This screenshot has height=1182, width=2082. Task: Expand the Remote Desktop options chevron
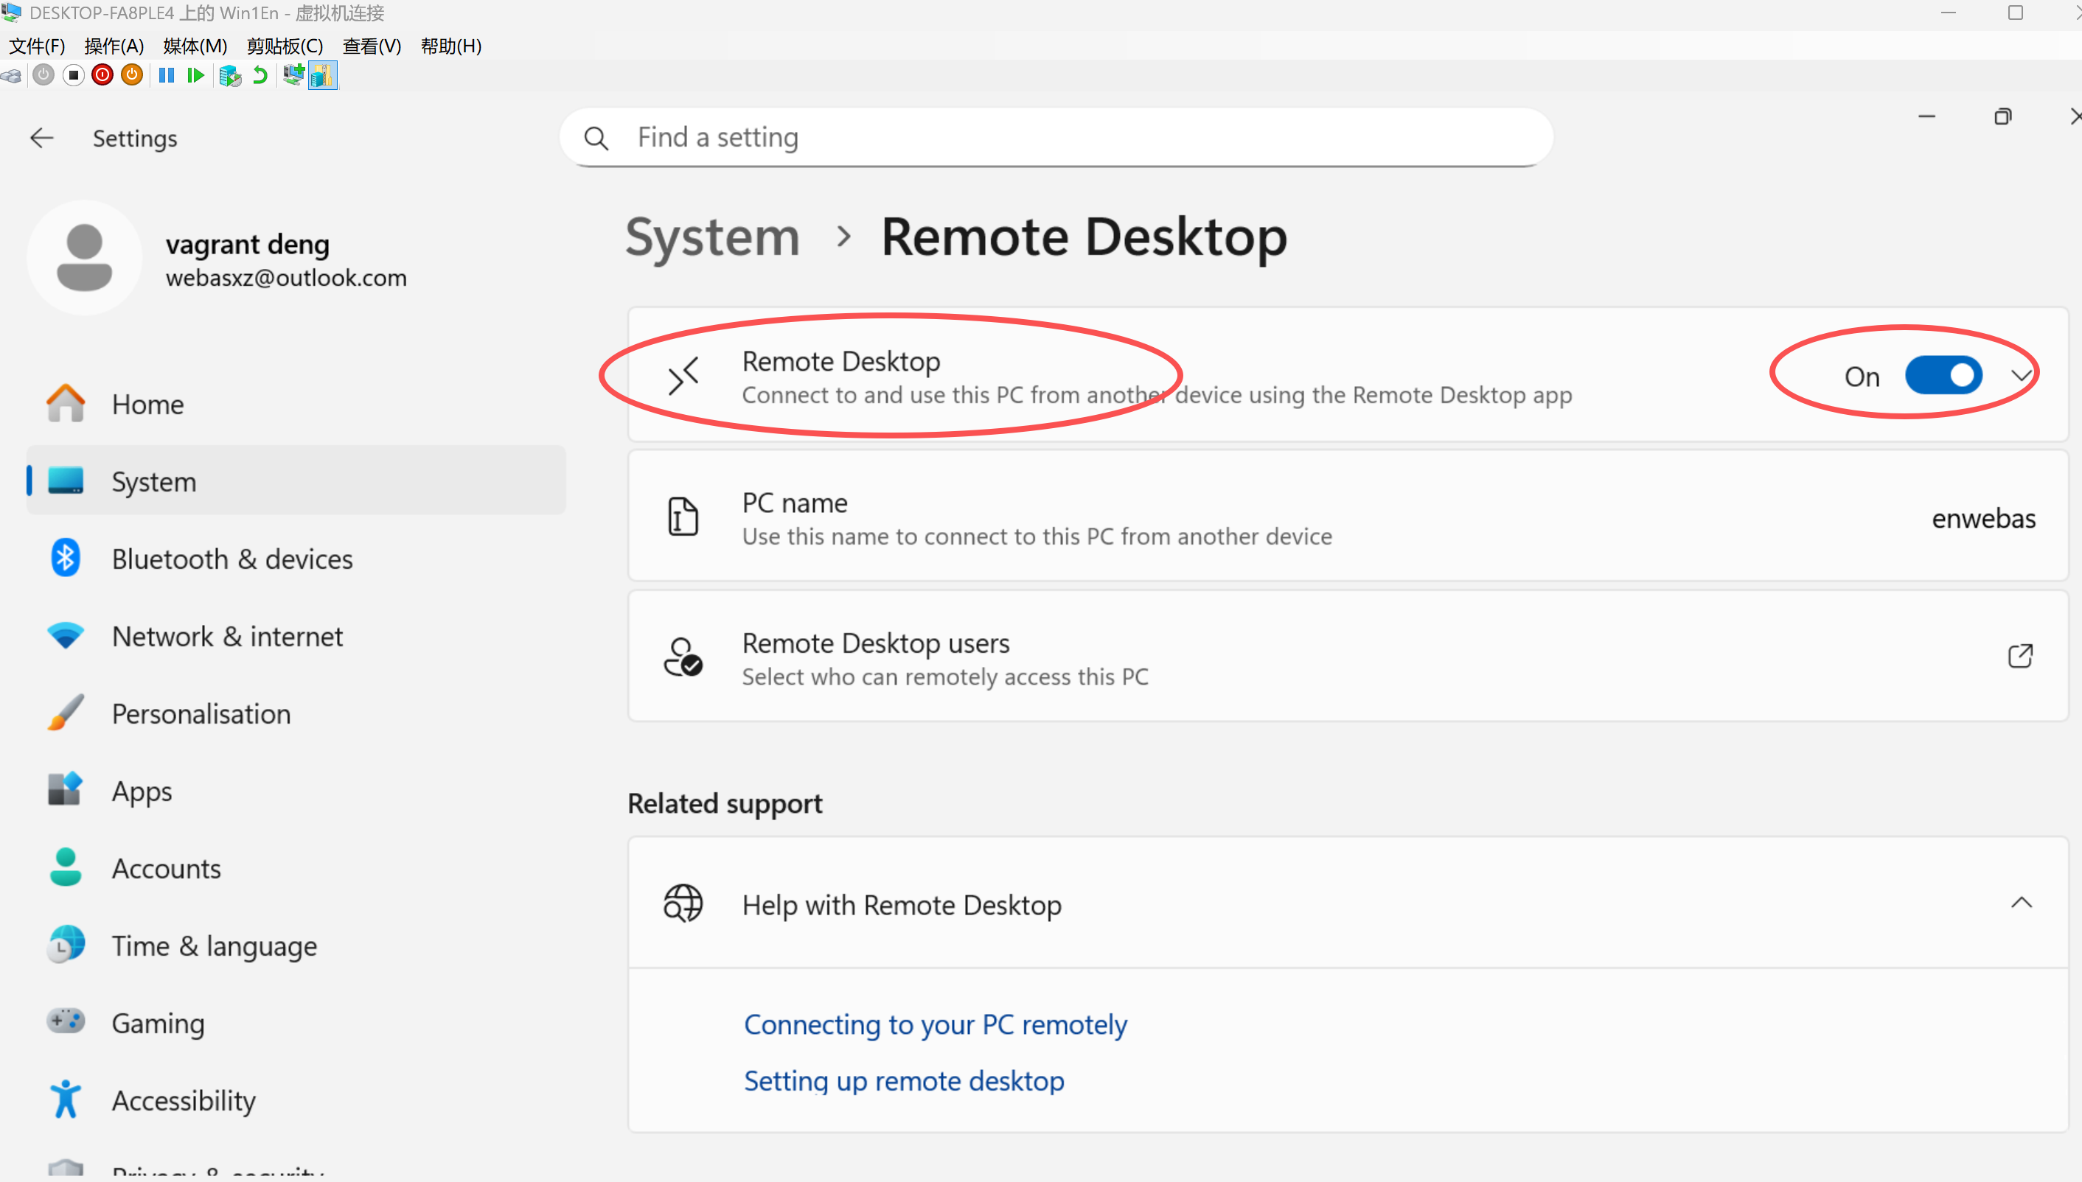(x=2021, y=376)
